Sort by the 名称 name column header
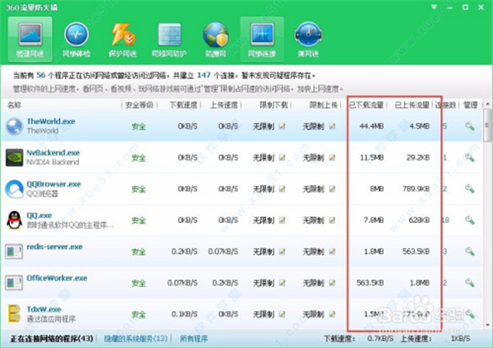Screen dimensions: 493x348 pyautogui.click(x=14, y=104)
